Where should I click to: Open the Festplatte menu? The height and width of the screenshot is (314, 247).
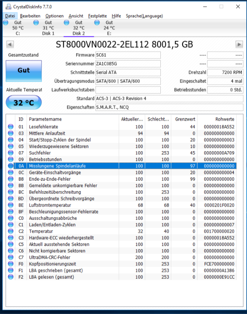tap(98, 16)
